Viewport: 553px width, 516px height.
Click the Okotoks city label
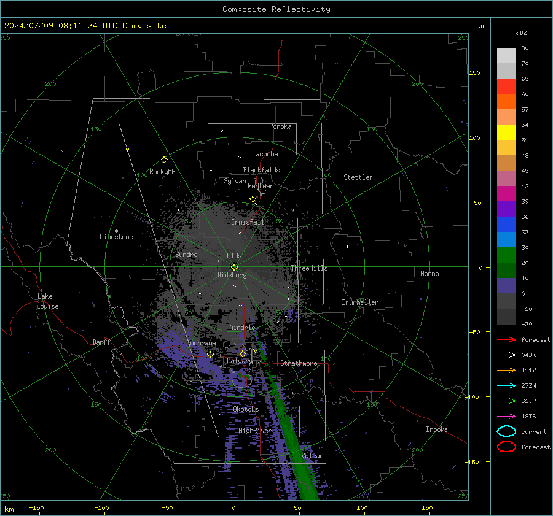246,409
